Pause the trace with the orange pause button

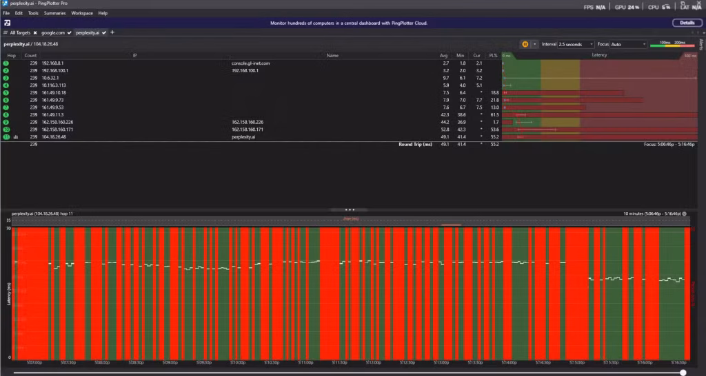[x=525, y=44]
